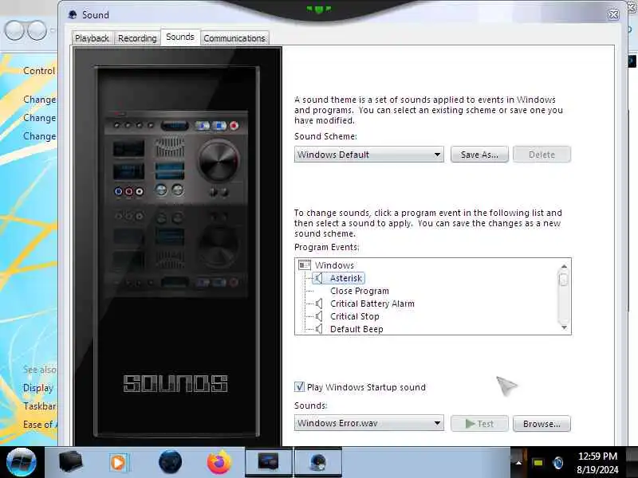The width and height of the screenshot is (638, 478).
Task: Go to the Communications tab
Action: coord(234,38)
